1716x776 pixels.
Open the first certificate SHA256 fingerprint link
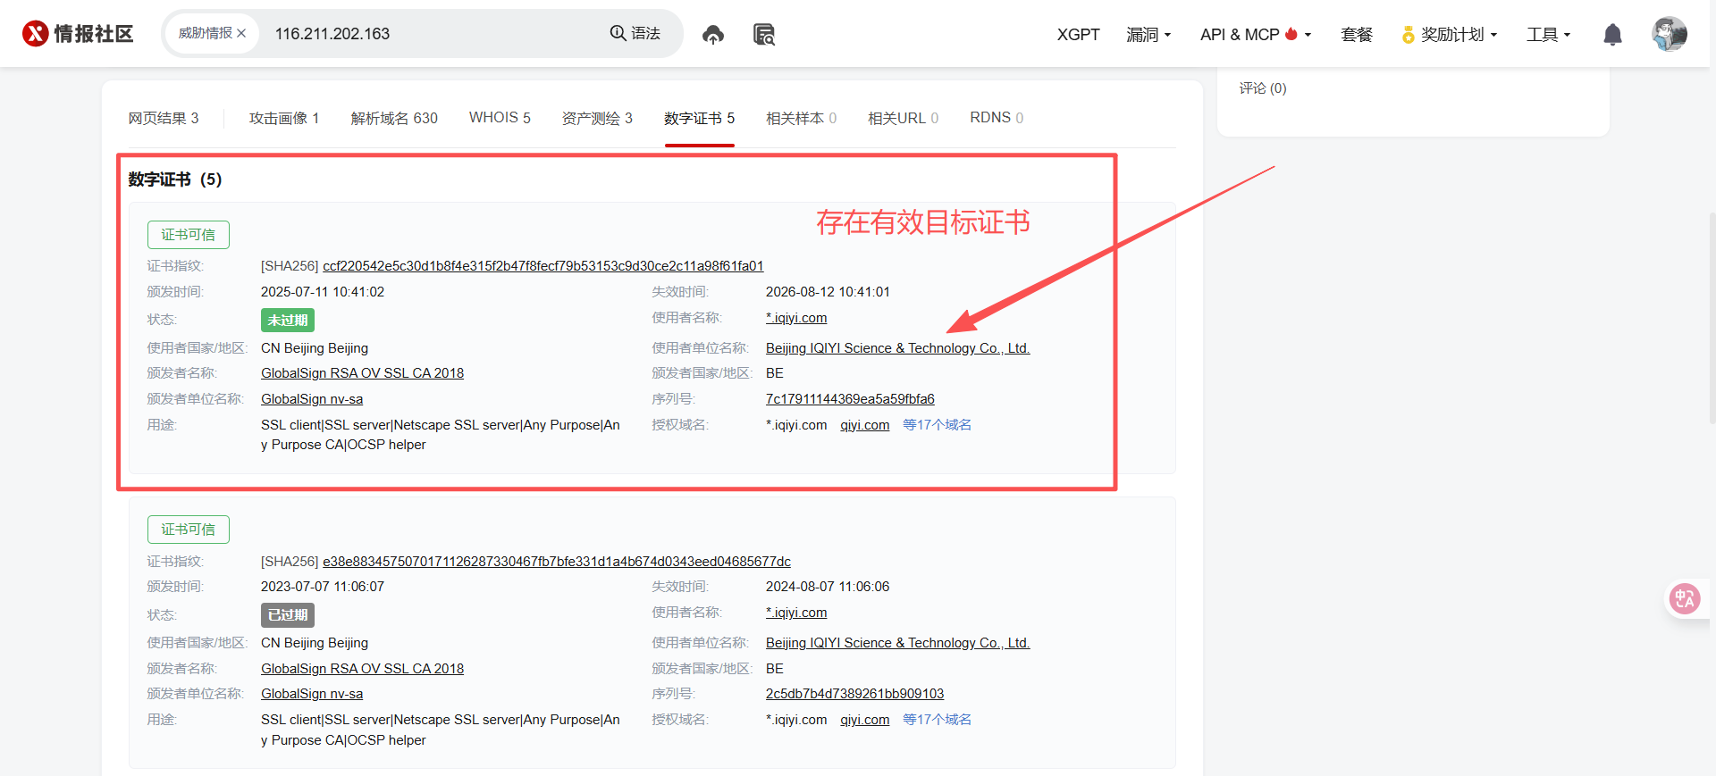point(543,266)
